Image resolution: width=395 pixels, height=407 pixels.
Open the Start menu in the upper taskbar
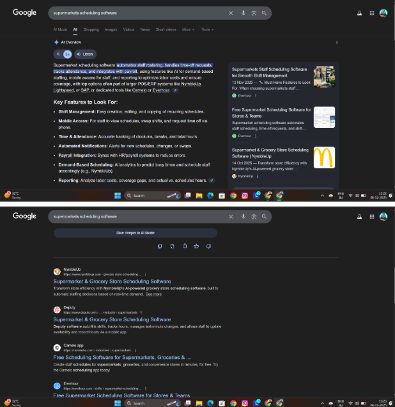click(118, 195)
